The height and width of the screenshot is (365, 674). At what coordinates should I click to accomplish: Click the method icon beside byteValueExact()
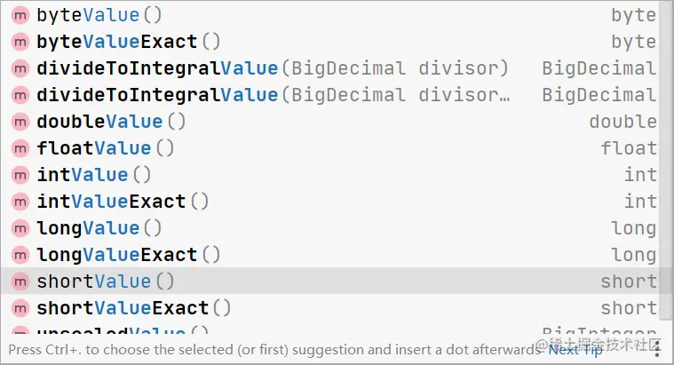[x=20, y=42]
